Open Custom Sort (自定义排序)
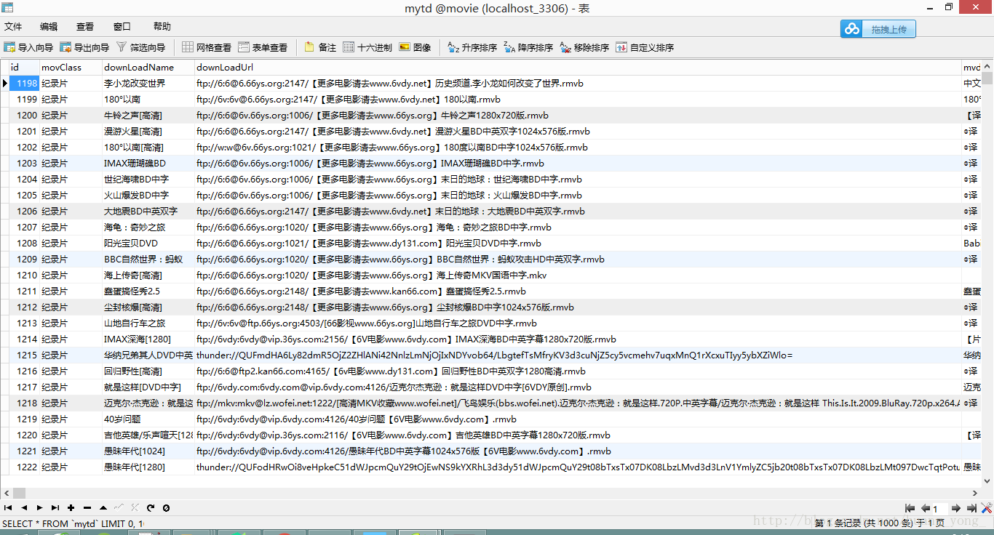The image size is (994, 535). click(645, 47)
